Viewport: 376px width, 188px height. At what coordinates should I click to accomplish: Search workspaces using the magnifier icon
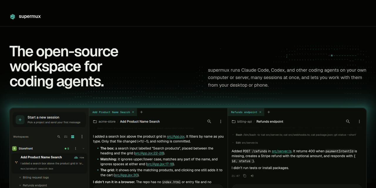59,137
